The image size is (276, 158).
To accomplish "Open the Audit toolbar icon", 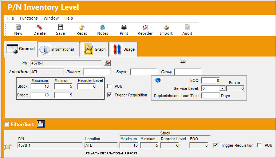I will point(187,27).
